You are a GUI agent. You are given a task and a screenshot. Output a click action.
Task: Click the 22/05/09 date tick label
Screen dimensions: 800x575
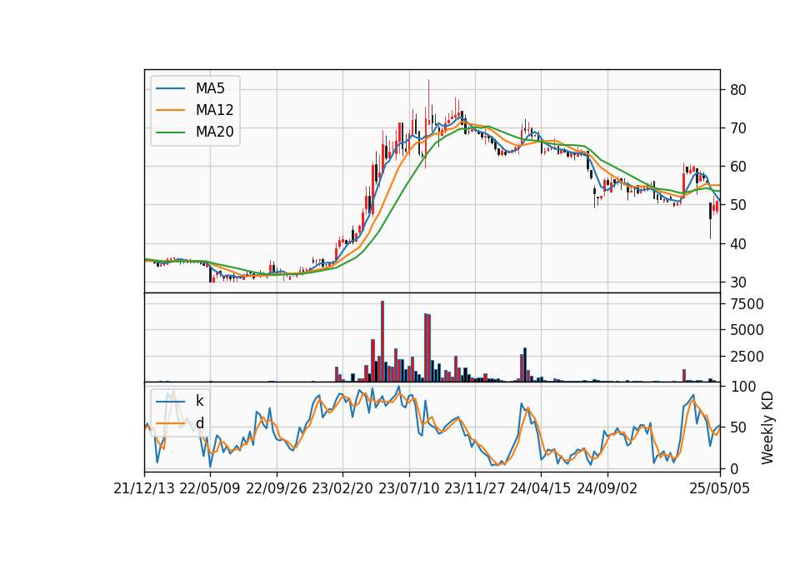(x=210, y=489)
